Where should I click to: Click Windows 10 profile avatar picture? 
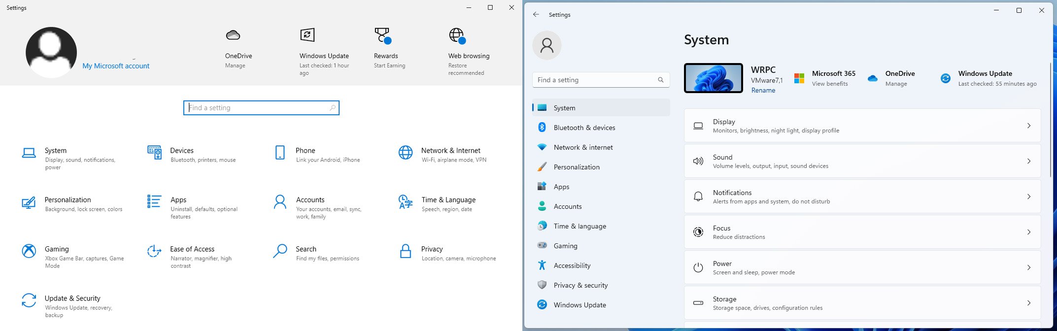tap(51, 52)
